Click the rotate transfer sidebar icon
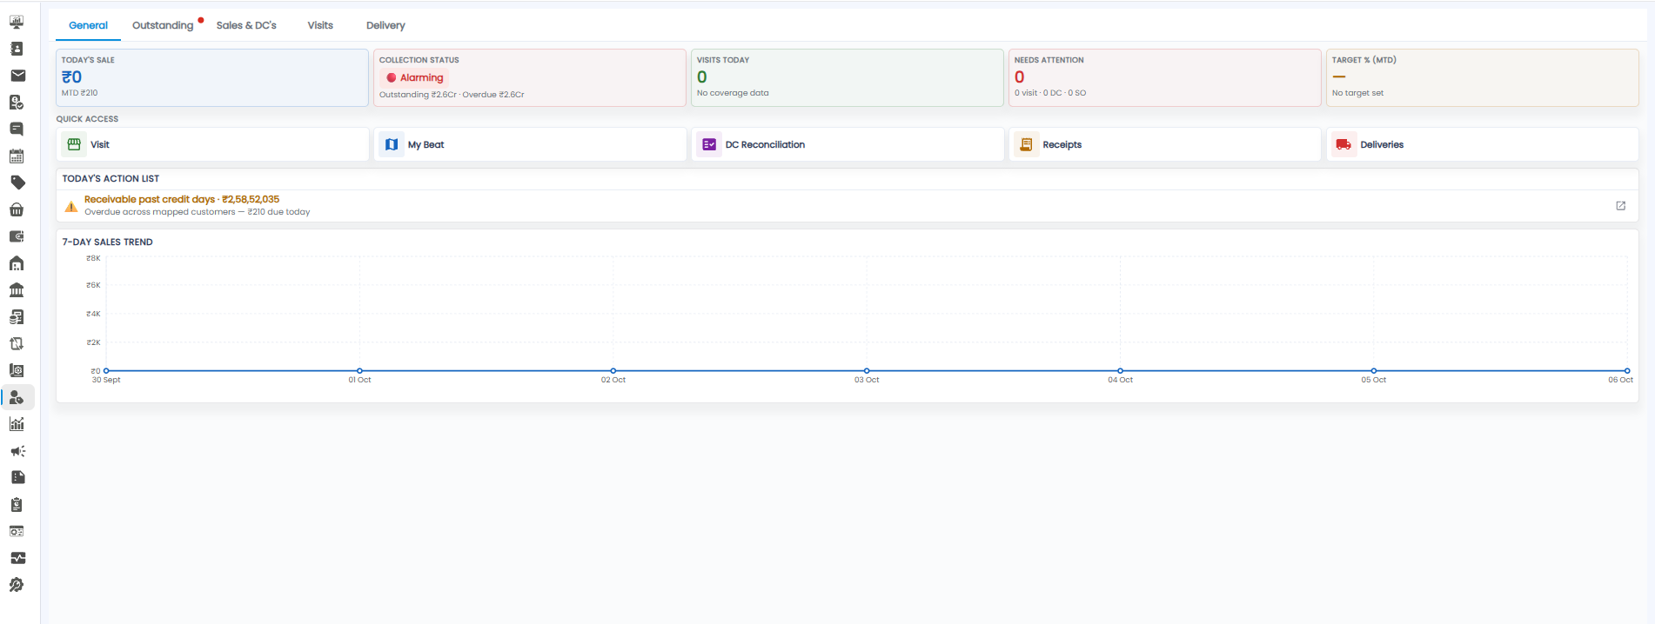1655x624 pixels. (x=17, y=343)
